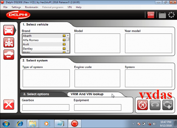The width and height of the screenshot is (177, 128).
Task: Open the notepad icon in taskbar
Action: [61, 124]
